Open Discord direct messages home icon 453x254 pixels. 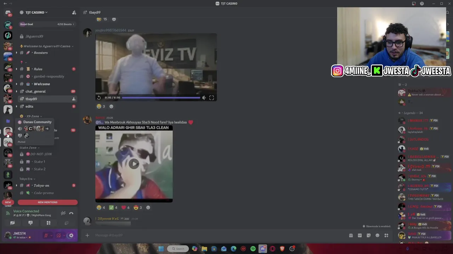(8, 12)
